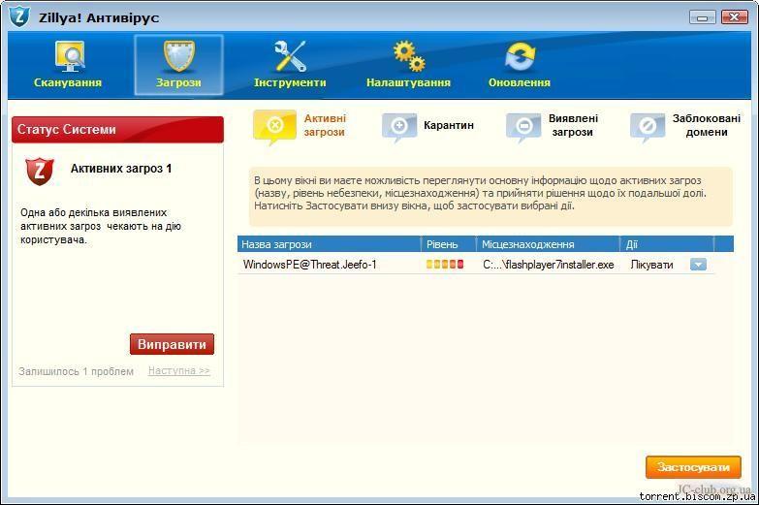Click the threat level indicator bar
The width and height of the screenshot is (759, 505).
[445, 265]
